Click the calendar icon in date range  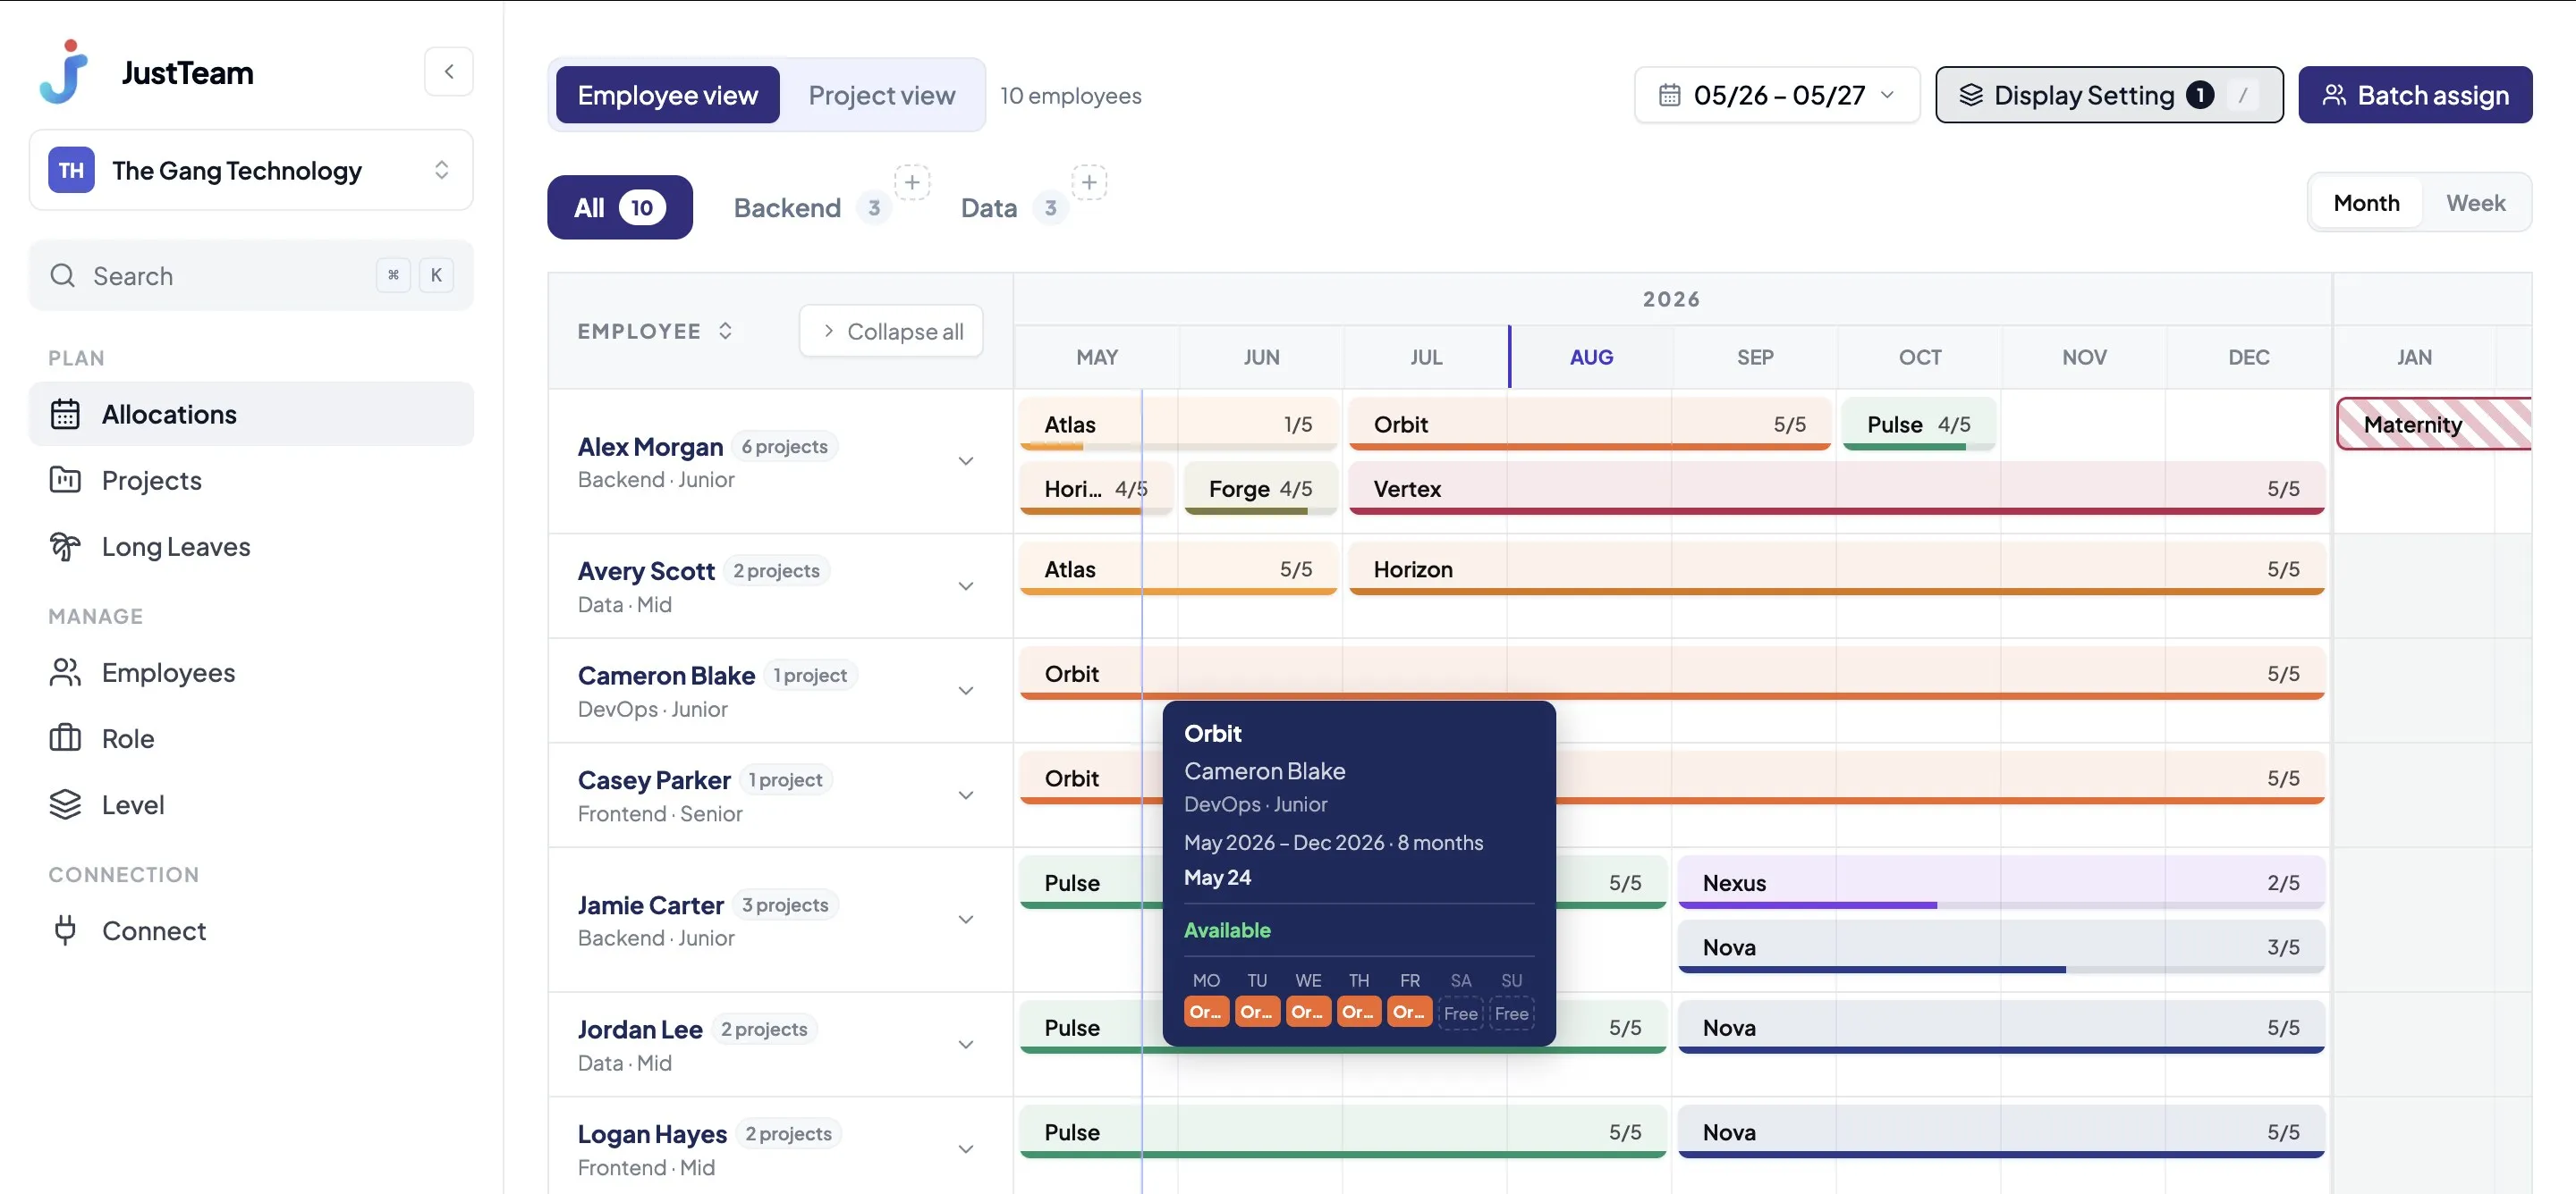point(1669,95)
